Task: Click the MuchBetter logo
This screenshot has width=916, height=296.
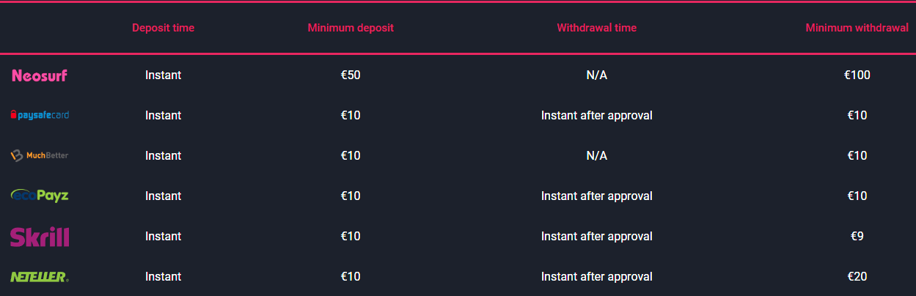Action: coord(40,155)
